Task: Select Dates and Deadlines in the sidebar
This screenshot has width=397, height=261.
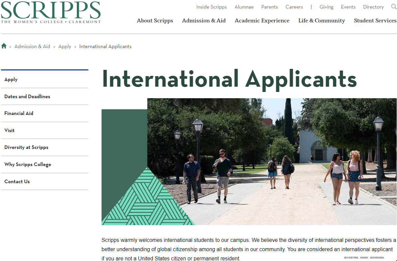Action: [45, 97]
